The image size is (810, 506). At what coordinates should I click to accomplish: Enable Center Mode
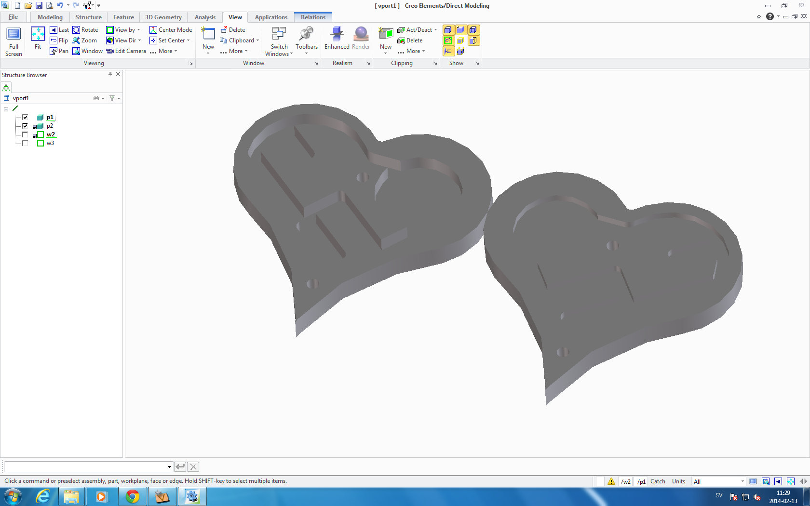pos(171,30)
